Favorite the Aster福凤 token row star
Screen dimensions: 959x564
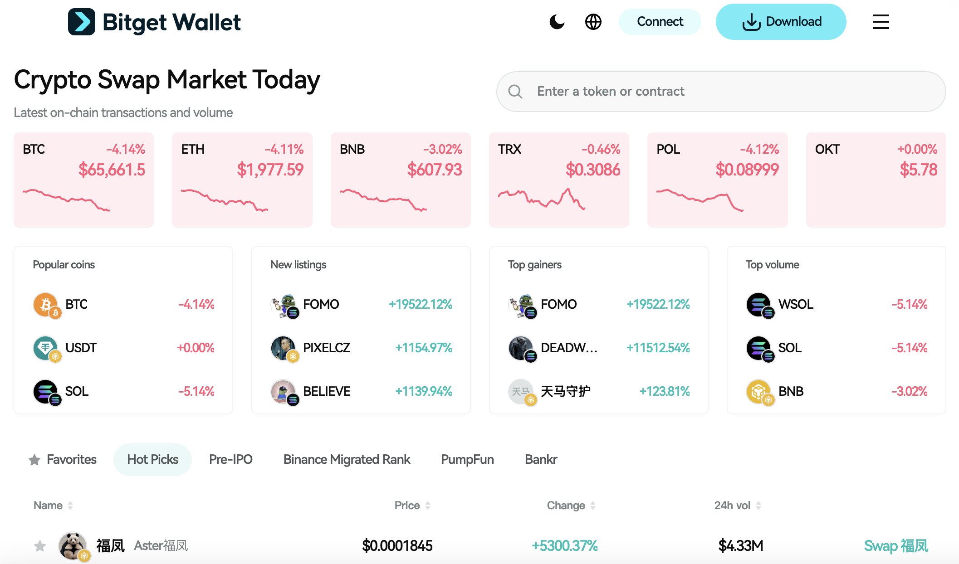point(40,546)
